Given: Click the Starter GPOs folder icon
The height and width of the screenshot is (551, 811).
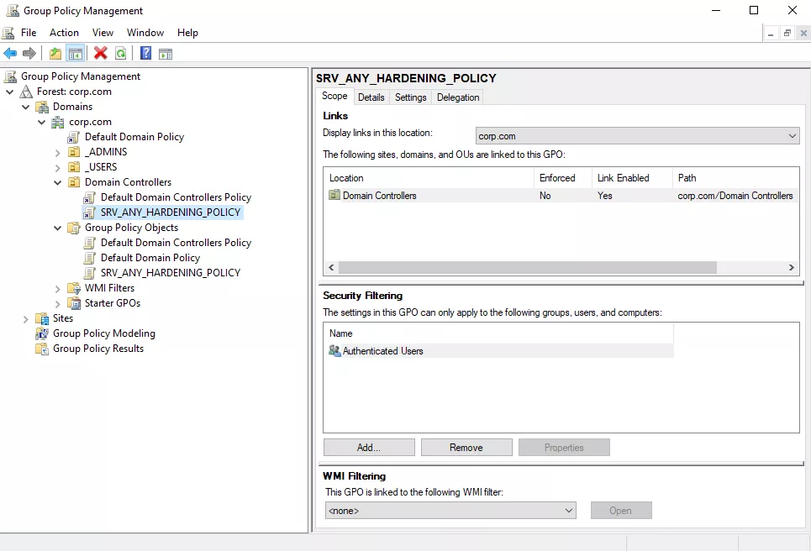Looking at the screenshot, I should tap(74, 303).
